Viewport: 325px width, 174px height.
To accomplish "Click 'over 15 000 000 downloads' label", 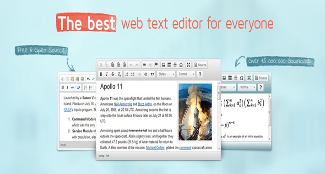I will pyautogui.click(x=280, y=61).
